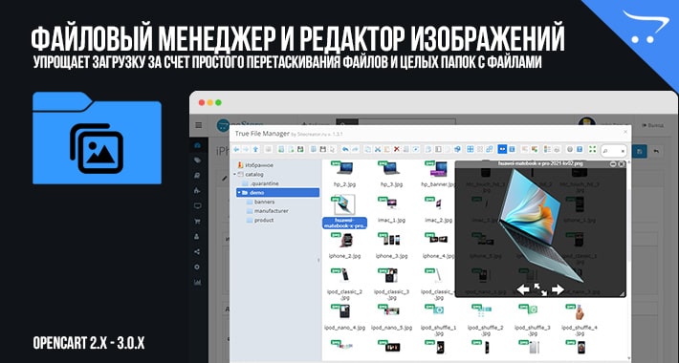Delete selected file with red X icon
This screenshot has height=363, width=679.
pyautogui.click(x=397, y=149)
